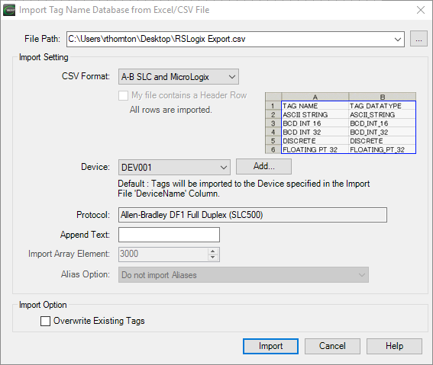Screen dimensions: 433x365
Task: Click inside the Protocol text field
Action: pos(253,215)
